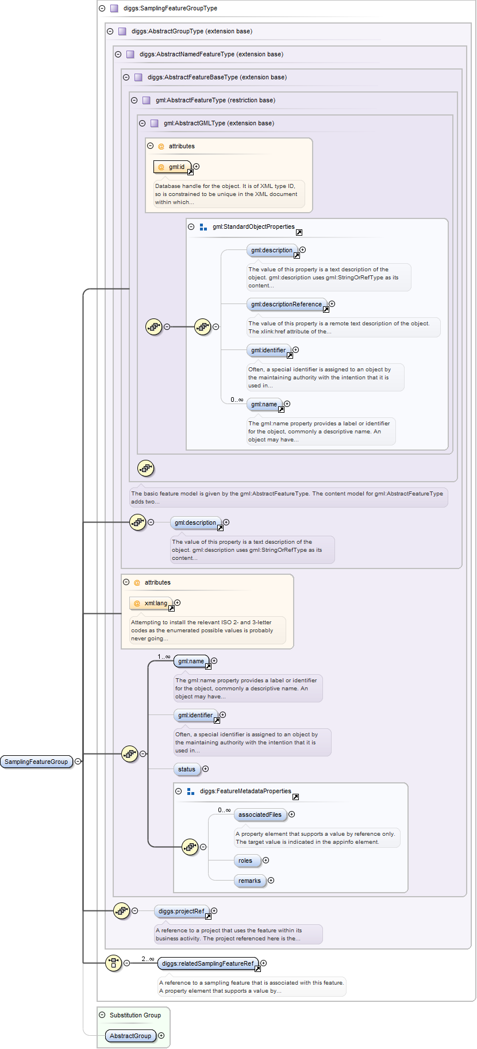477x1049 pixels.
Task: Collapse the gml:AbstractGMLType extension base section
Action: tap(142, 124)
